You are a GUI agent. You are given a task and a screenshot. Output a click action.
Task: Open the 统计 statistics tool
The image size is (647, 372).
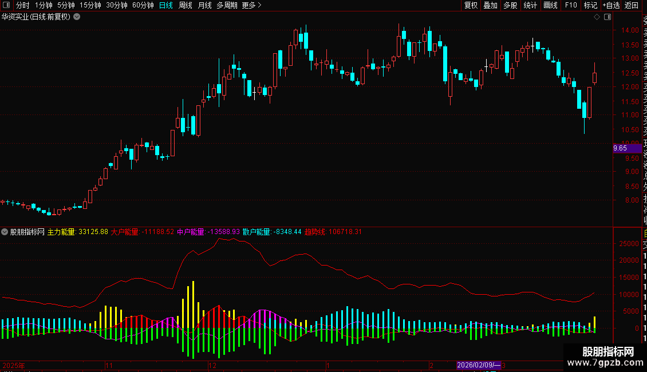click(x=530, y=5)
